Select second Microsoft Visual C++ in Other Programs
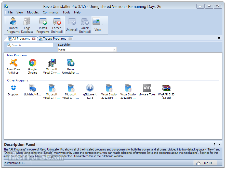226x169 pixels. coord(71,91)
